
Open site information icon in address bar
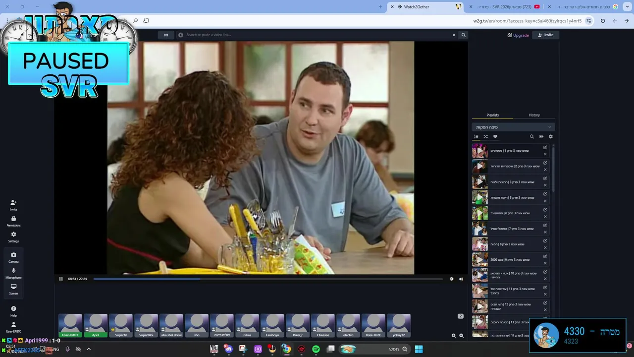pos(588,21)
